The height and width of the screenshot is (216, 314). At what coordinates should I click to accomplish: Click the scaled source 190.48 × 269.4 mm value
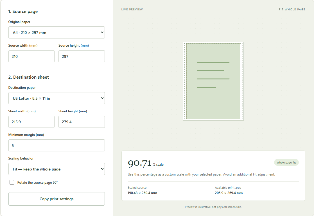(142, 193)
